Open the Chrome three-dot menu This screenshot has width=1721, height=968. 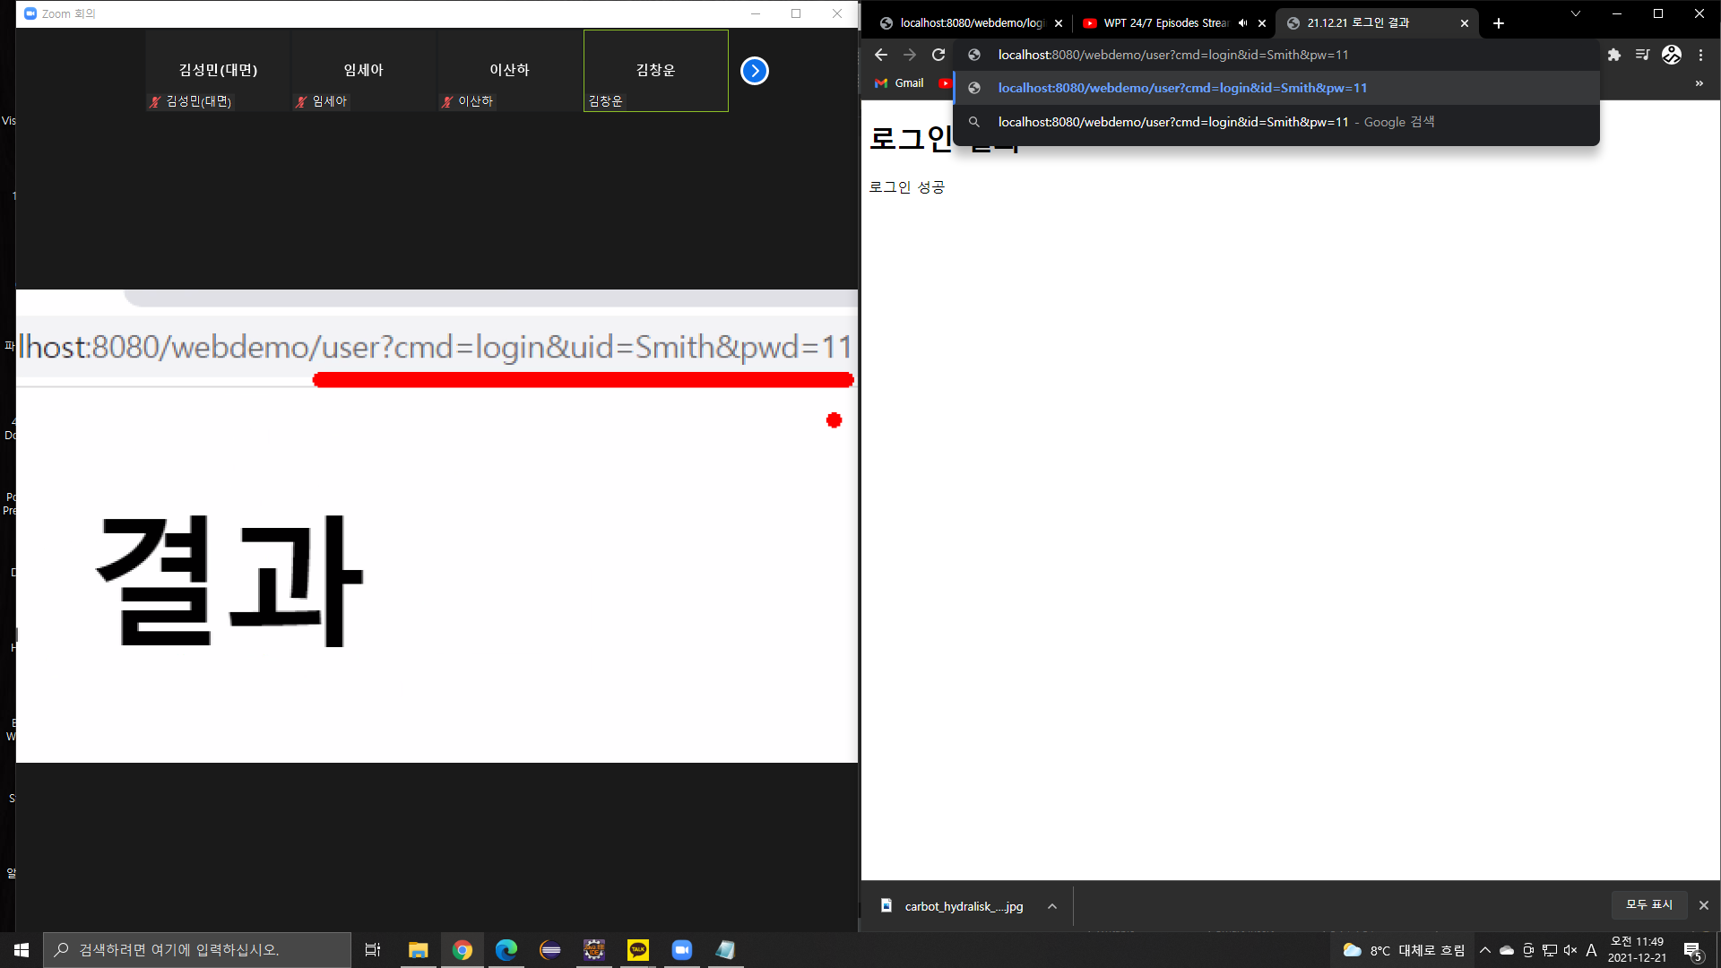[1700, 55]
